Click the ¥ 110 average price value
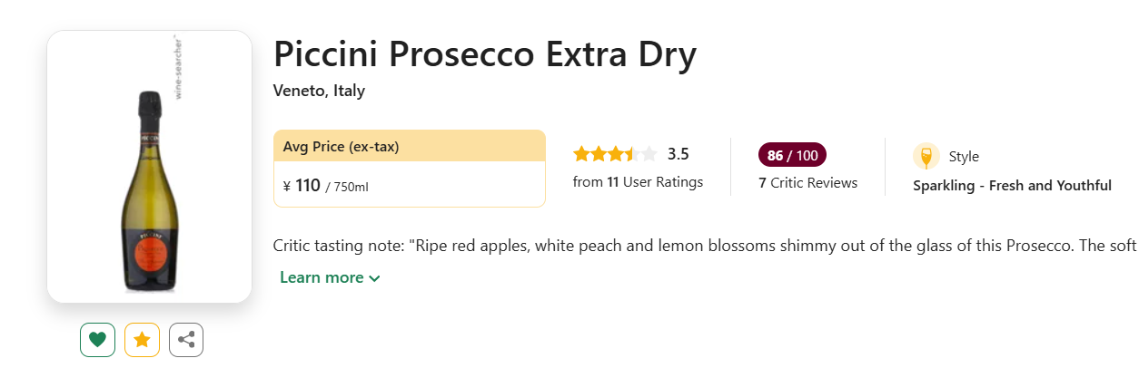This screenshot has height=368, width=1139. tap(302, 186)
